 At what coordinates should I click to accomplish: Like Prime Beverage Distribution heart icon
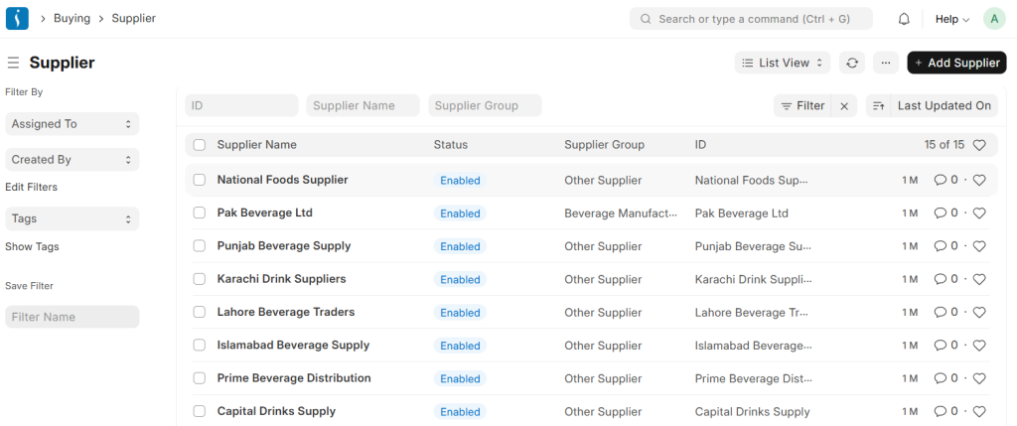pyautogui.click(x=979, y=378)
